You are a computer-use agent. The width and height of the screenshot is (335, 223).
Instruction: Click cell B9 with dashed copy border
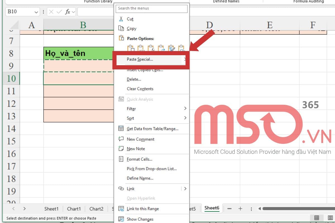click(79, 66)
